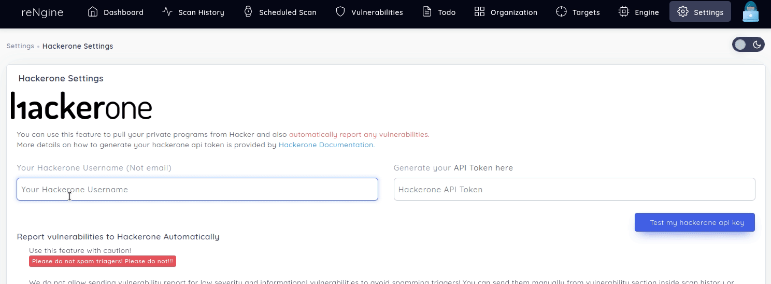Click the Vulnerabilities shield icon
This screenshot has height=284, width=771.
340,11
